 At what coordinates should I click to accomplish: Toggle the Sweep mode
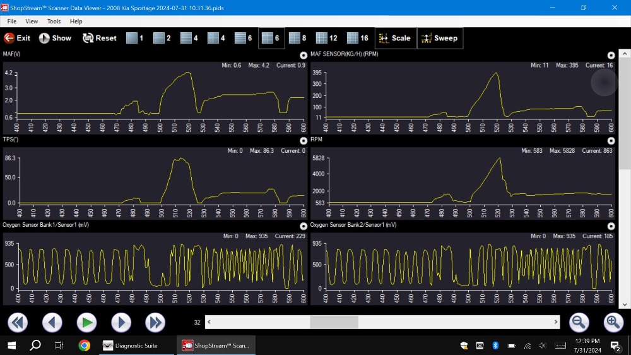coord(440,38)
